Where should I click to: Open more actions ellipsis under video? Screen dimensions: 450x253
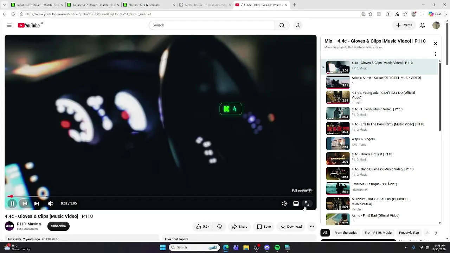[x=312, y=227]
